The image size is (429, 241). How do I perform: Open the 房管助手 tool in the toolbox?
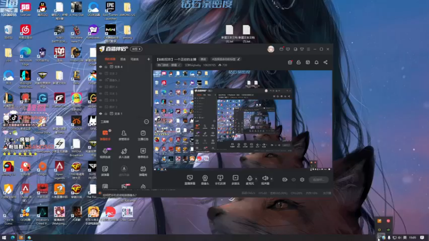coord(124,135)
